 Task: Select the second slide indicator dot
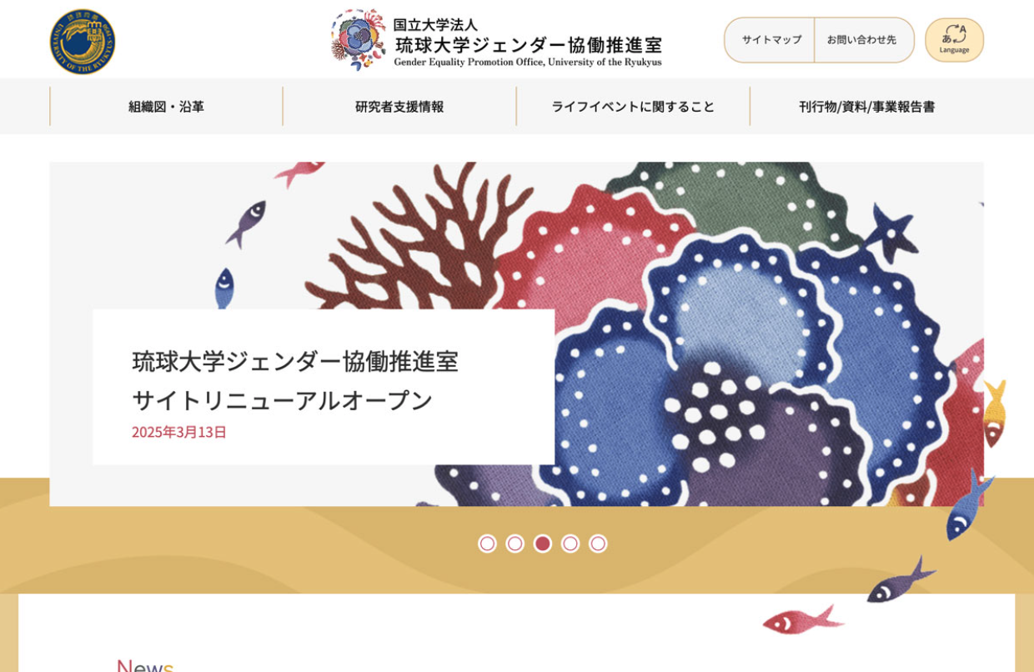tap(515, 544)
